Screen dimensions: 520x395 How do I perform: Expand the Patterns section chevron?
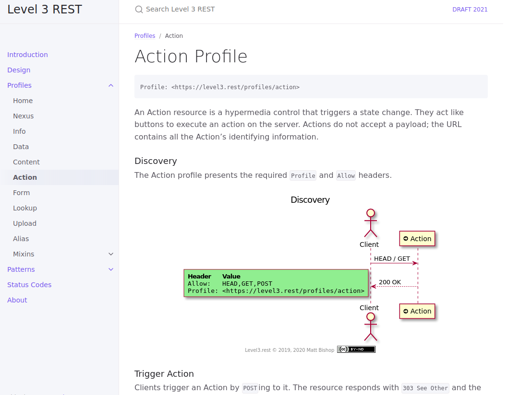(111, 269)
